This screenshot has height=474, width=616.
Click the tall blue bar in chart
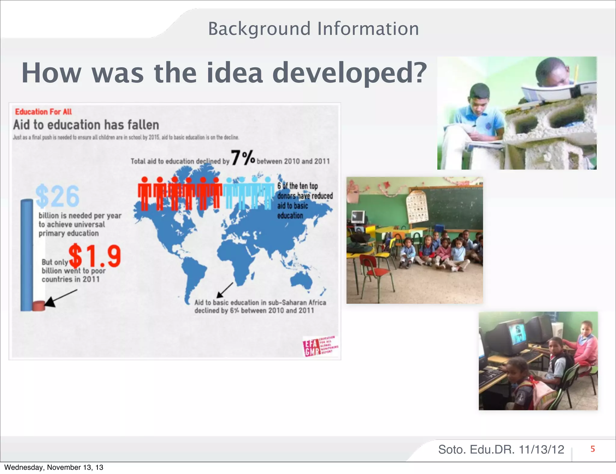pyautogui.click(x=26, y=255)
